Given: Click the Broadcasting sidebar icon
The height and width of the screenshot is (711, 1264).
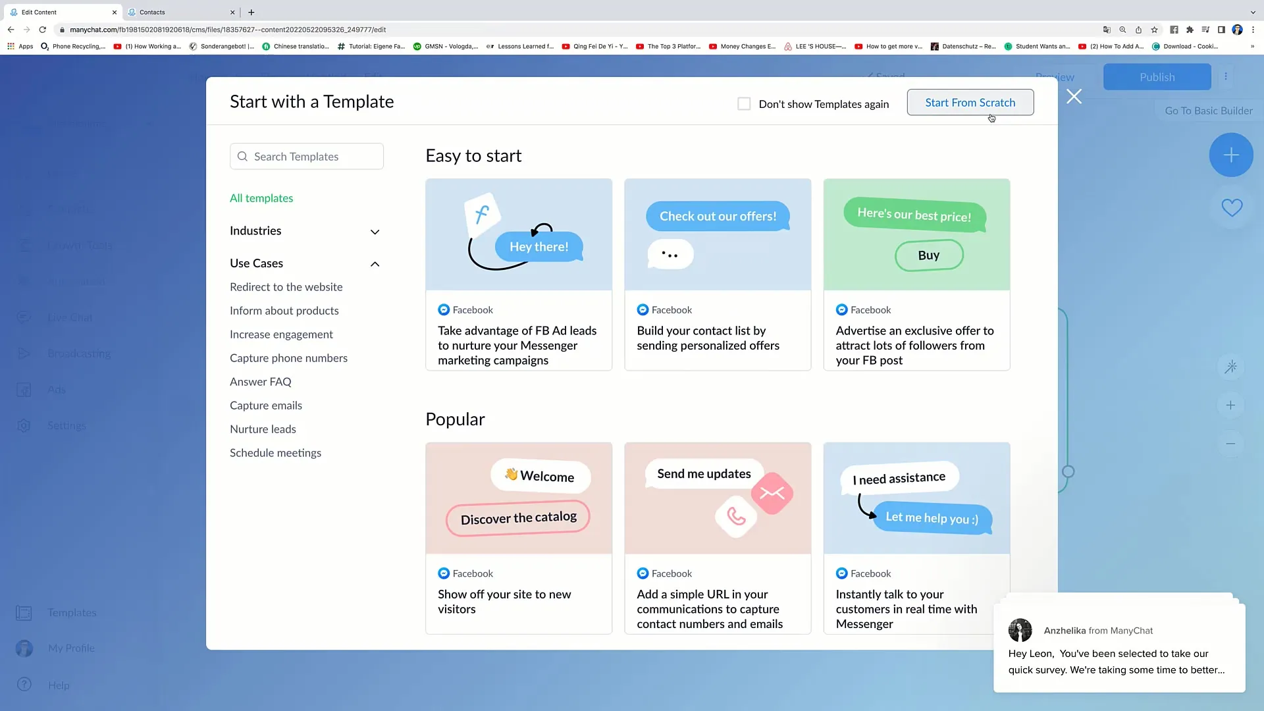Looking at the screenshot, I should (x=24, y=354).
